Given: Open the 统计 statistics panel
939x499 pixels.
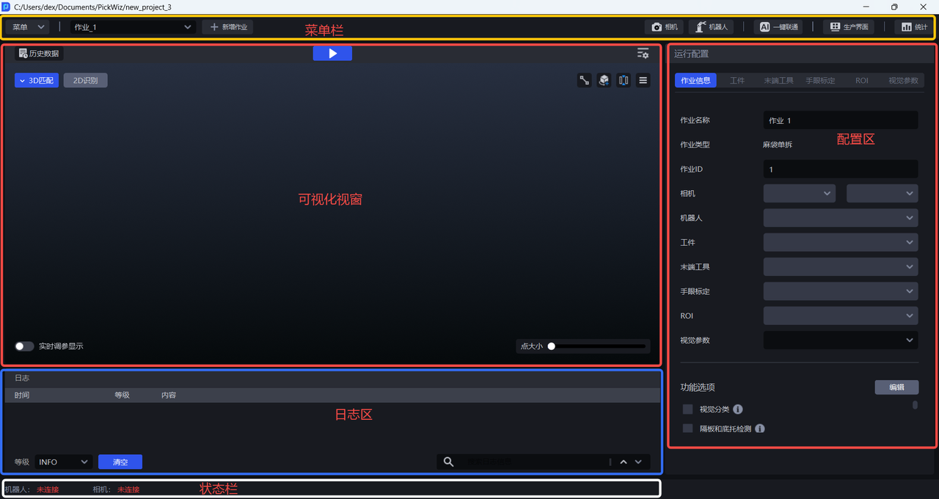Looking at the screenshot, I should (914, 27).
